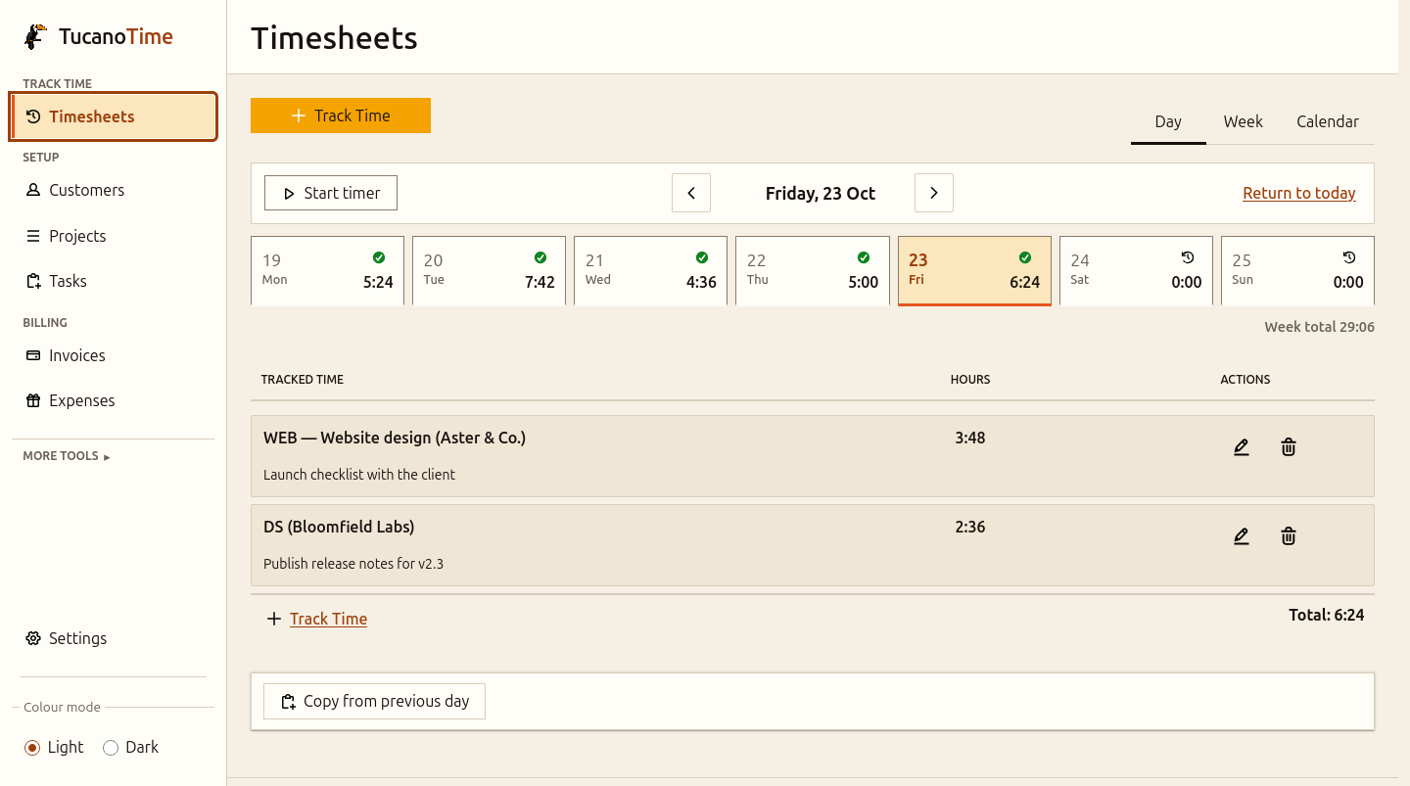Select Sunday 25 day card
This screenshot has height=786, width=1410.
coord(1297,271)
